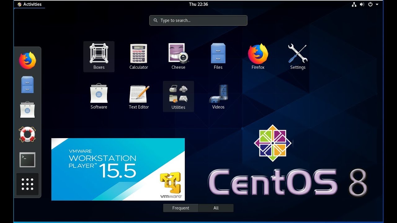This screenshot has height=223, width=397.
Task: Focus the Type to search field
Action: point(198,20)
